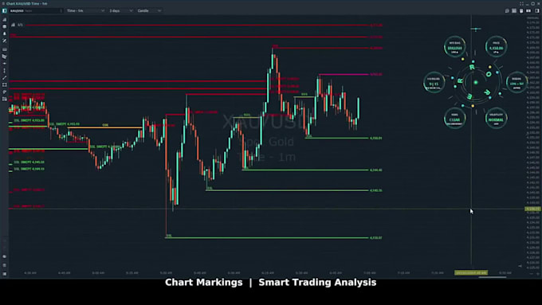542x305 pixels.
Task: Open the Candle chart type dropdown
Action: [149, 10]
